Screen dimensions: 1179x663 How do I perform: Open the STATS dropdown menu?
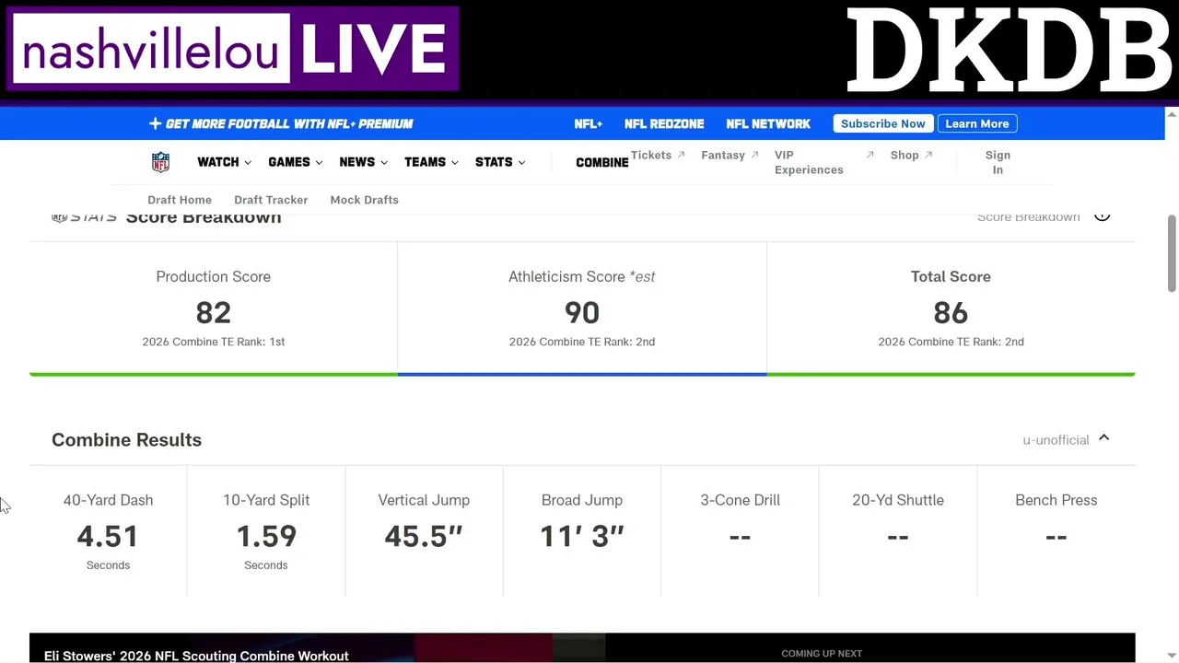click(x=500, y=162)
